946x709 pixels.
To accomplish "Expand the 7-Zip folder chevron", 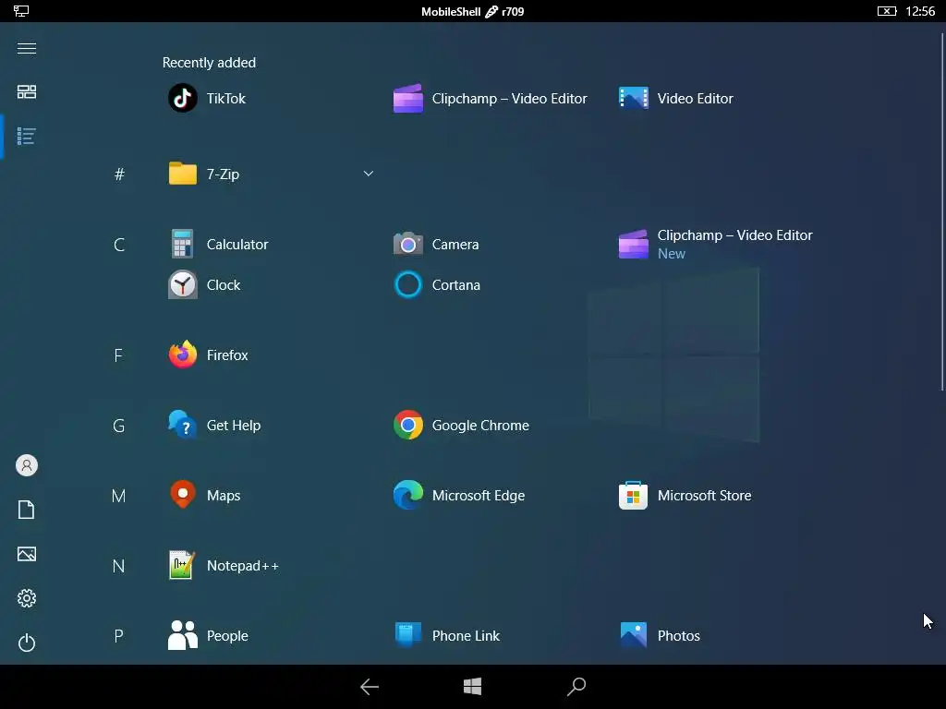I will pos(368,174).
